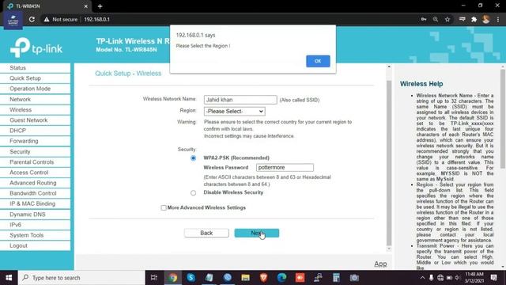Open a new browser tab

(x=100, y=6)
